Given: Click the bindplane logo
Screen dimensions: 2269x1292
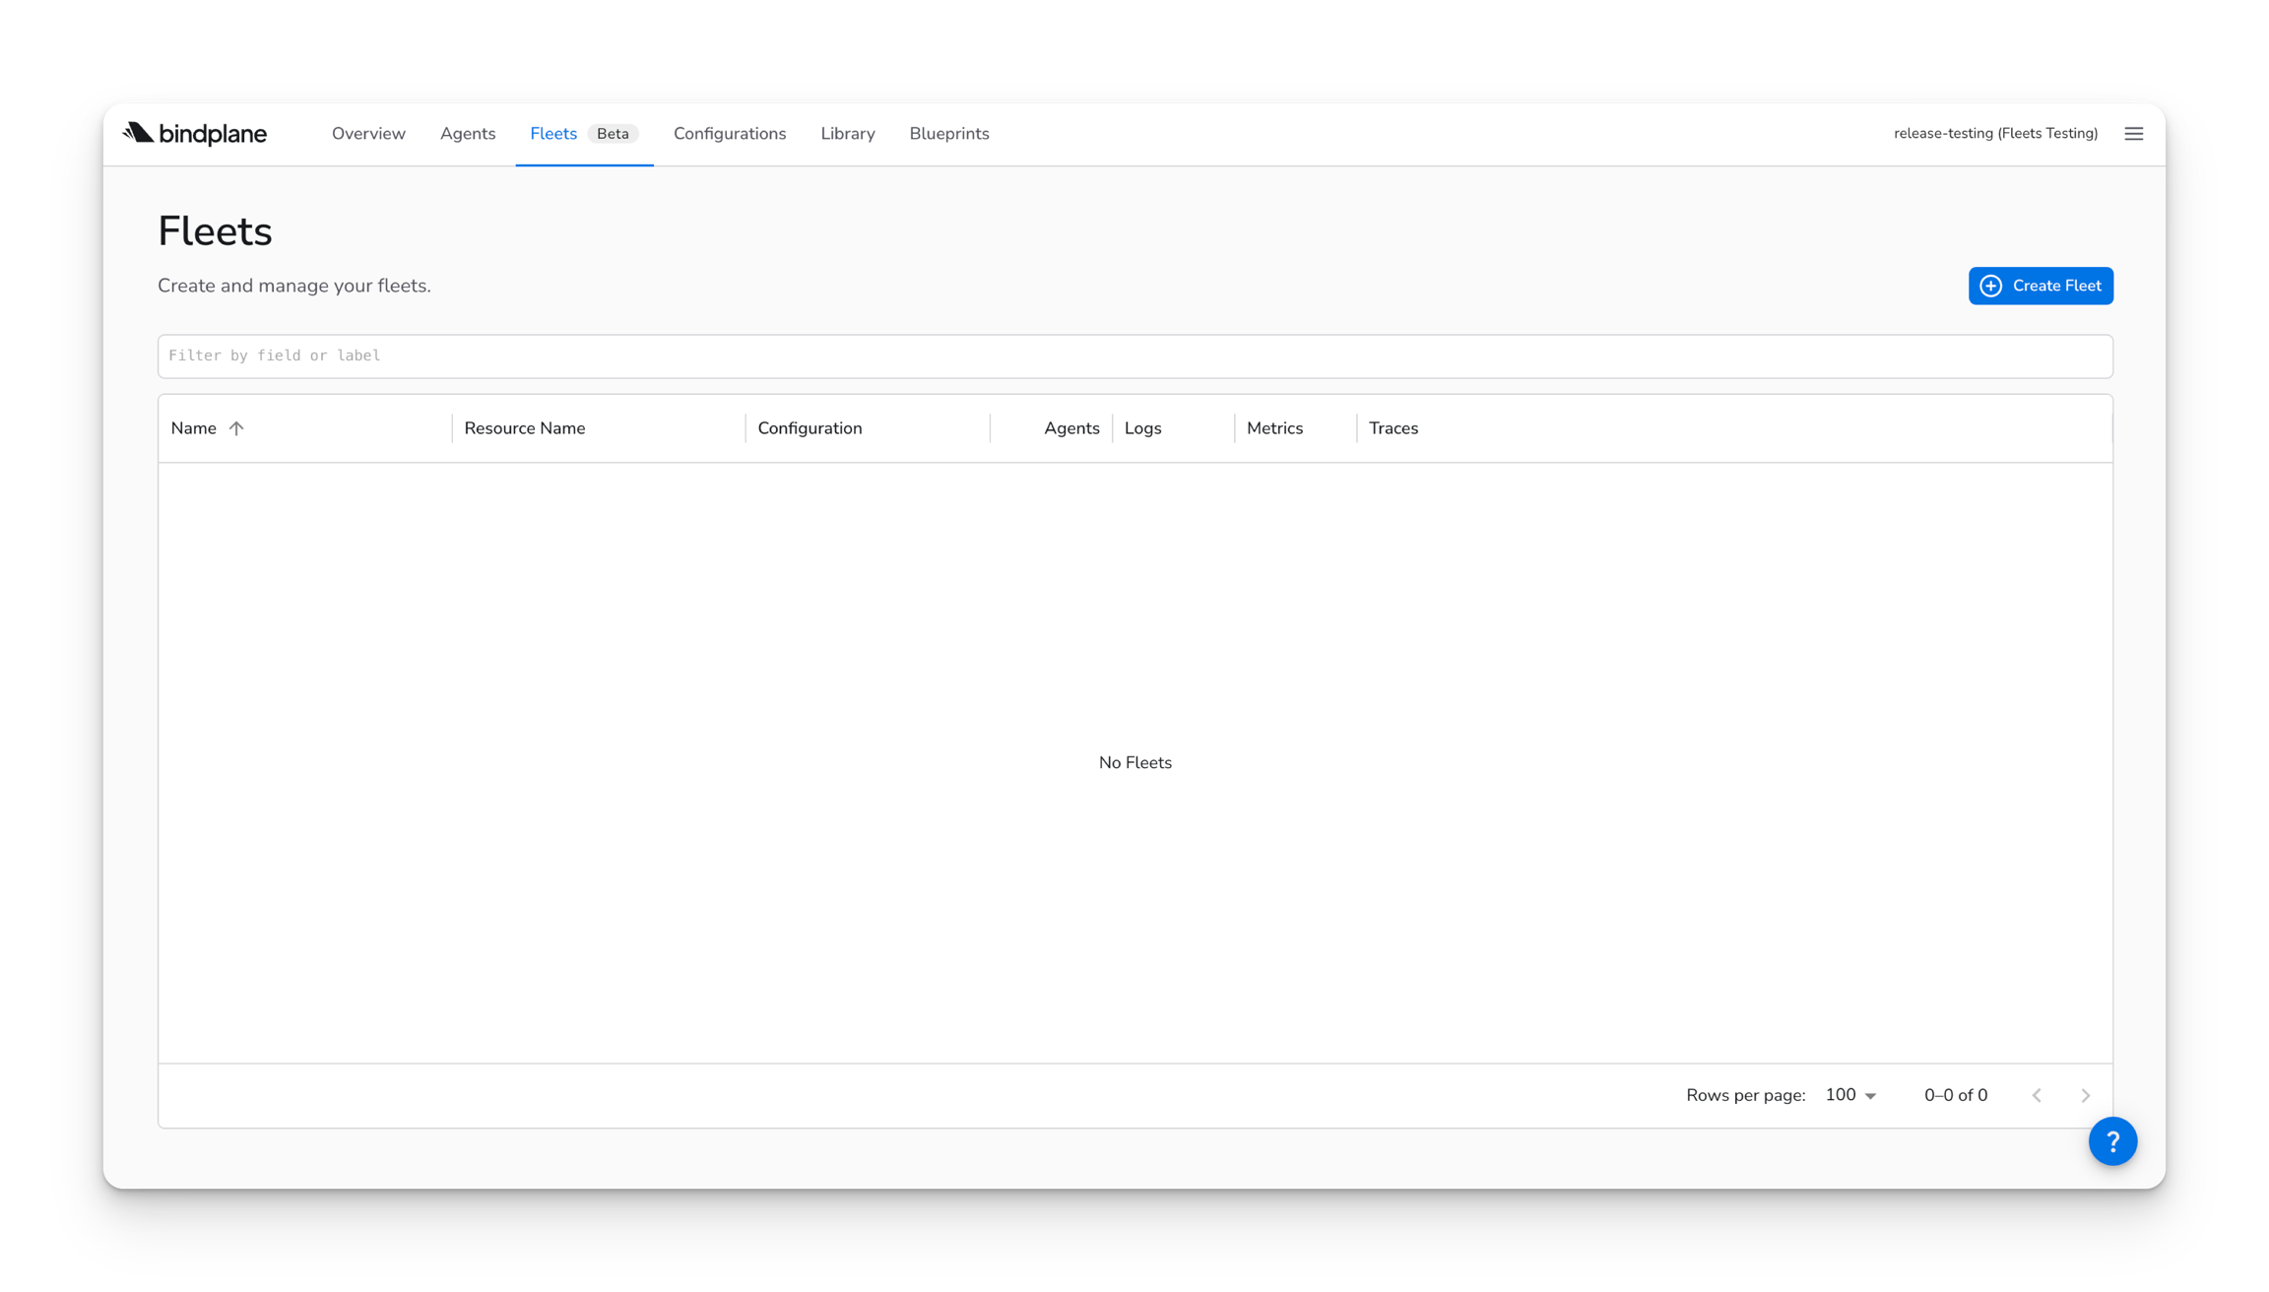Looking at the screenshot, I should [195, 133].
